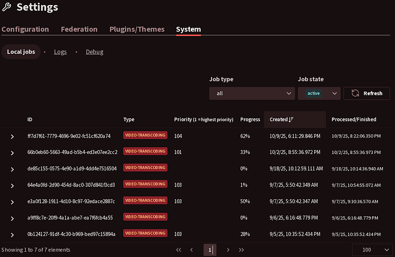The image size is (395, 257).
Task: Open the rows per page dropdown
Action: 371,250
